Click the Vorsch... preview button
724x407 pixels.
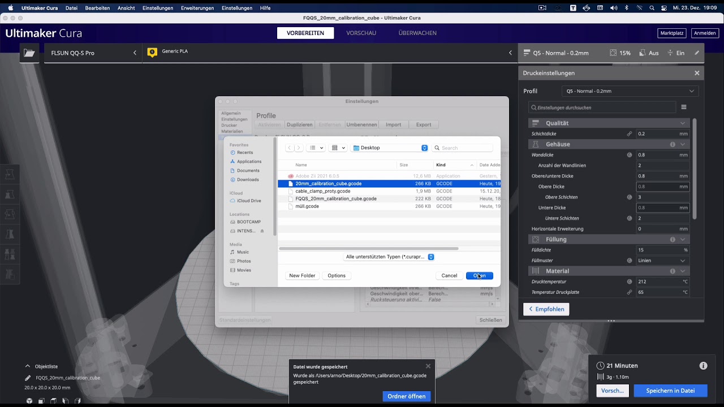613,391
